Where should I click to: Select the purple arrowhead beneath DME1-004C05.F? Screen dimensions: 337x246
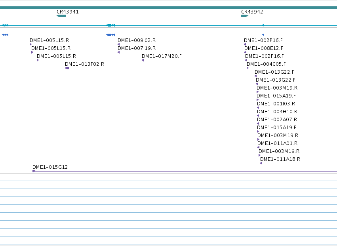[x=248, y=68]
